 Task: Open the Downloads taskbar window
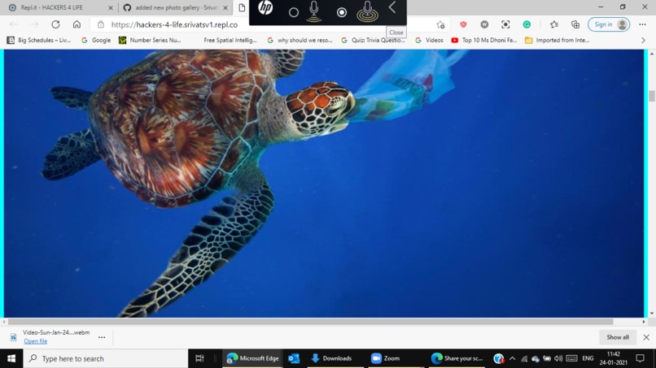[335, 358]
